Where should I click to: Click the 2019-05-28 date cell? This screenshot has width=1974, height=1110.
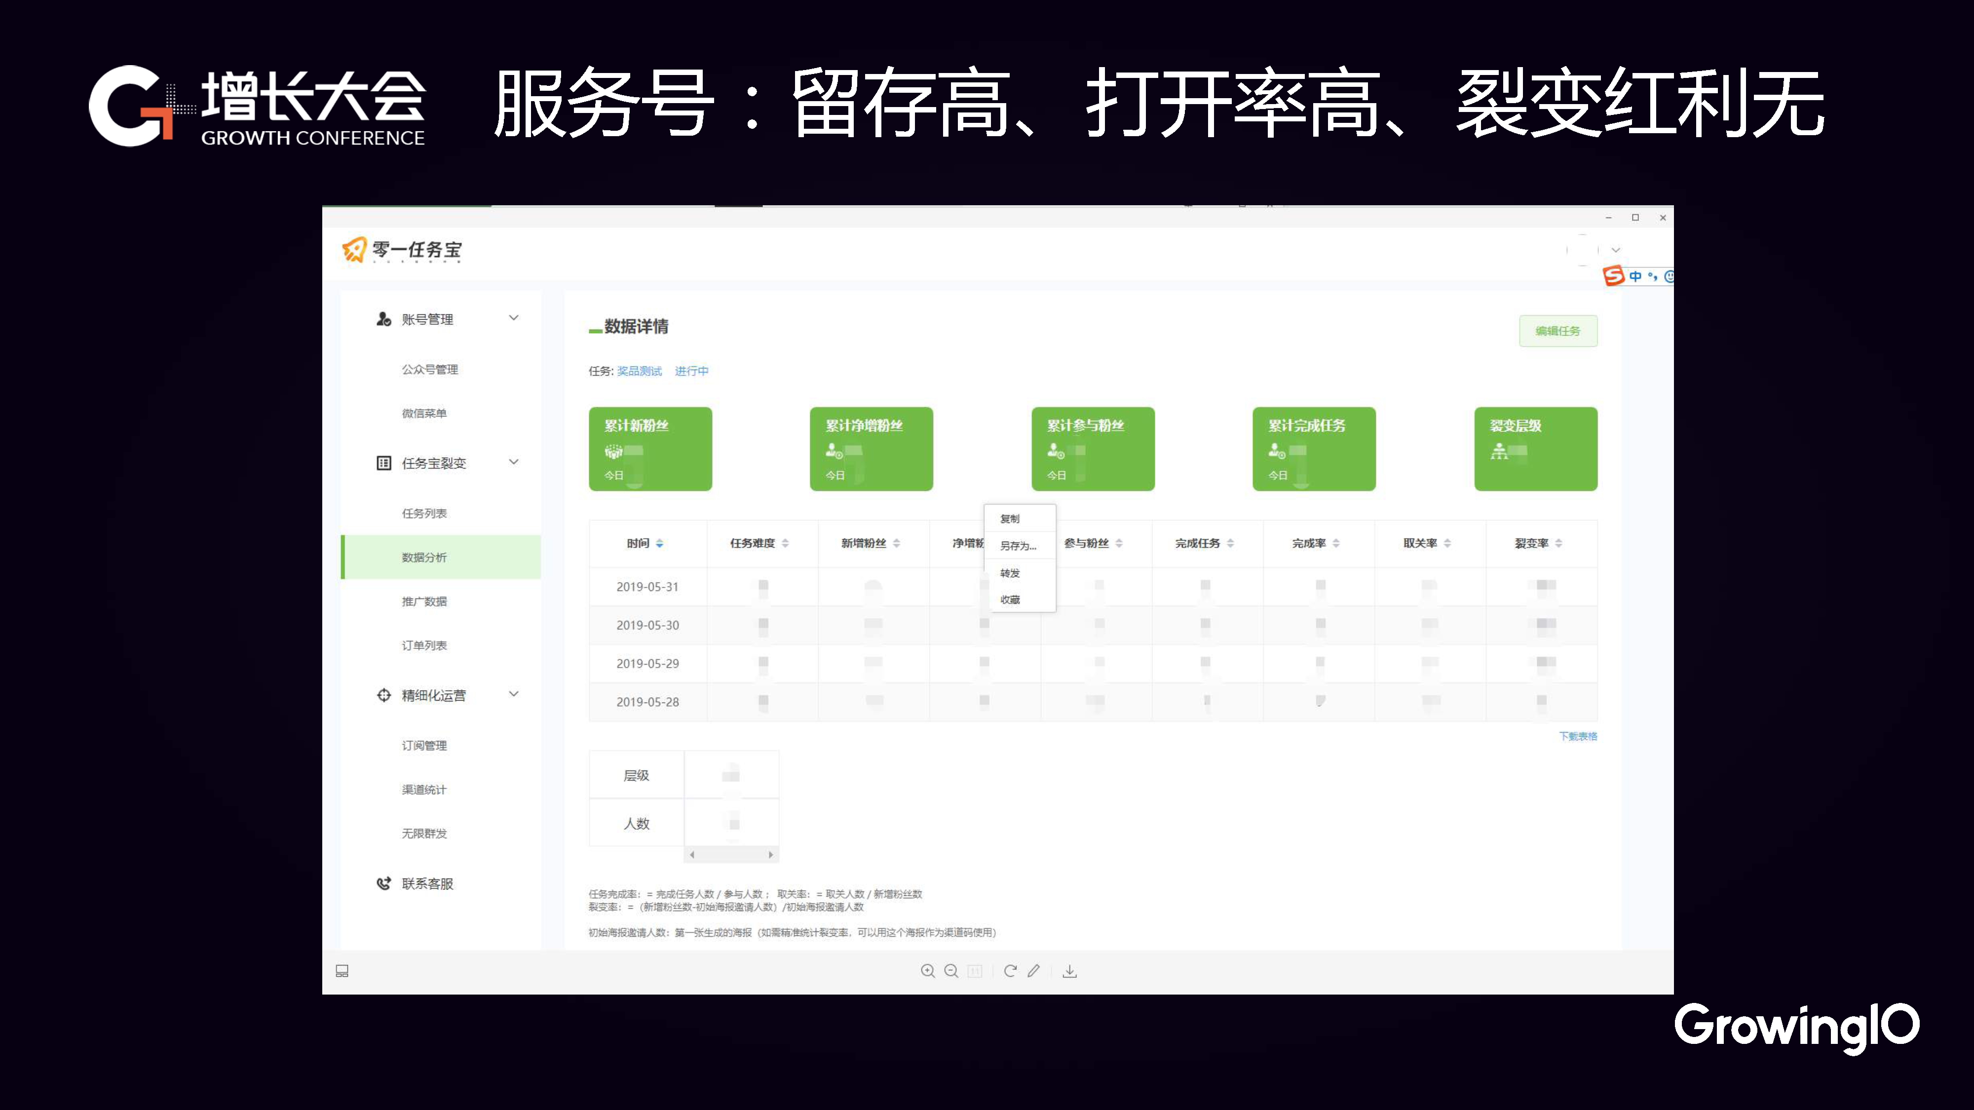coord(647,702)
